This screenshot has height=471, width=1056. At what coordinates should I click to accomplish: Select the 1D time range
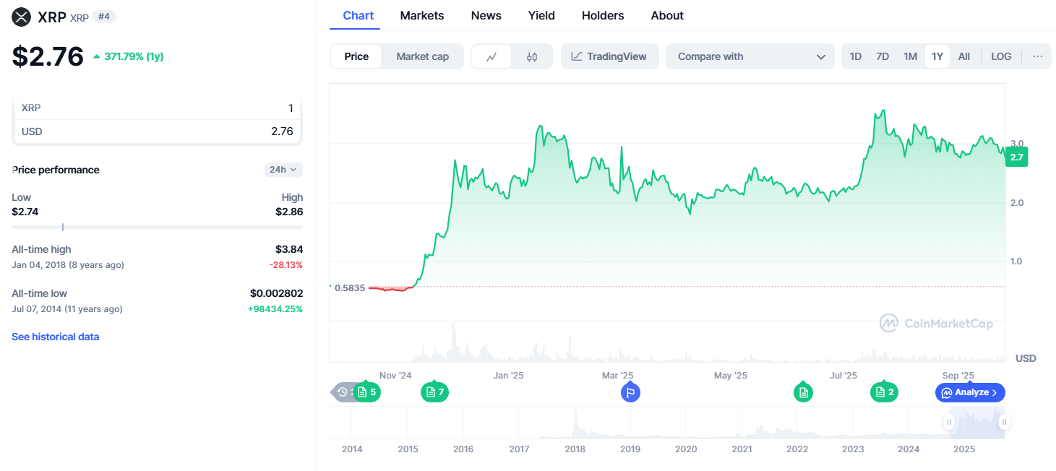tap(856, 56)
